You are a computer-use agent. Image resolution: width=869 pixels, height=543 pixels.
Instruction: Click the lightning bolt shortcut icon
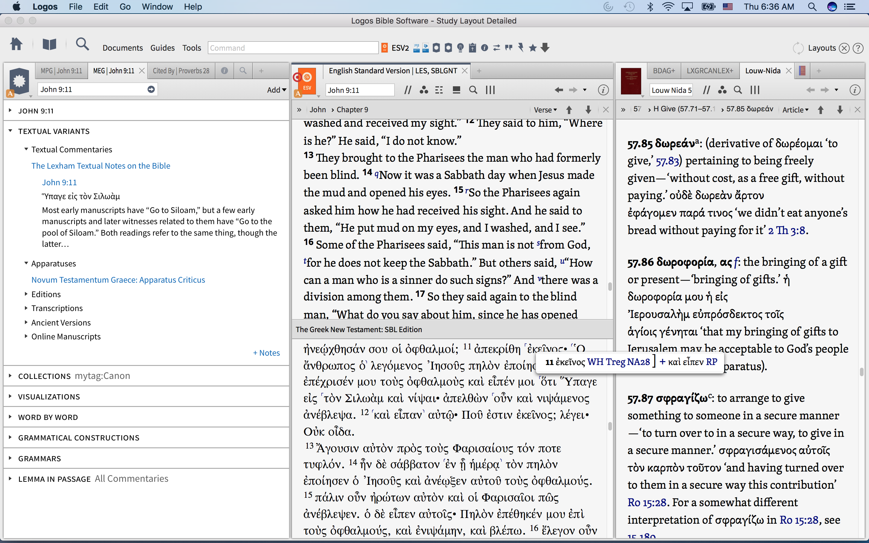click(521, 48)
